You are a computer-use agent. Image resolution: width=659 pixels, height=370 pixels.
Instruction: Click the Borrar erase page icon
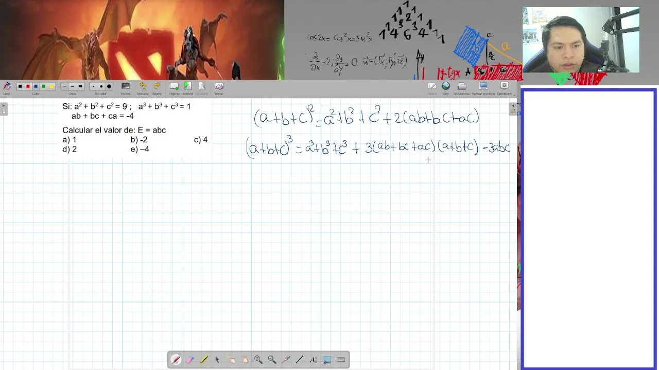pyautogui.click(x=219, y=86)
